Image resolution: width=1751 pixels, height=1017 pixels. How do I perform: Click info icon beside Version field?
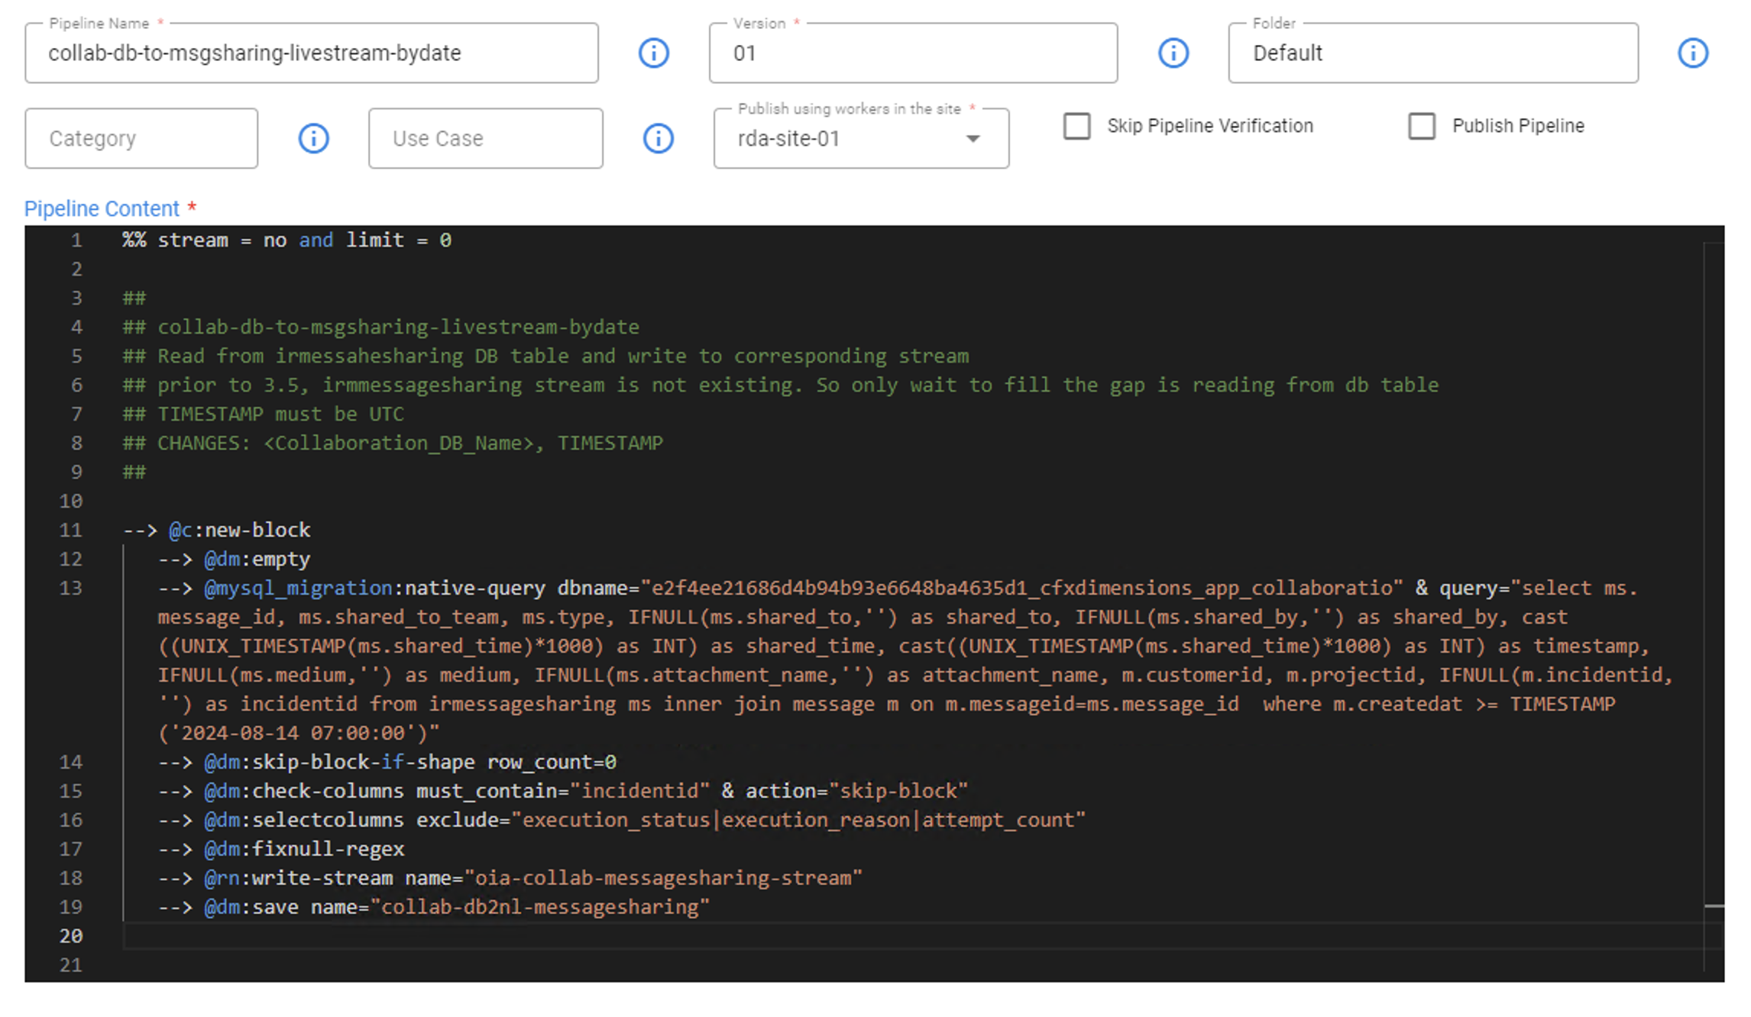(1173, 53)
